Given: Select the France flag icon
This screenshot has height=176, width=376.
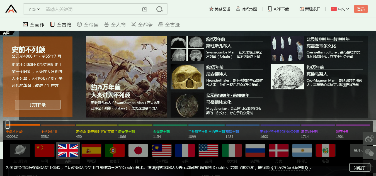Looking at the screenshot, I should coord(185,150).
